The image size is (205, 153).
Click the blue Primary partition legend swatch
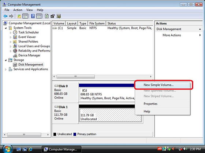(75, 134)
